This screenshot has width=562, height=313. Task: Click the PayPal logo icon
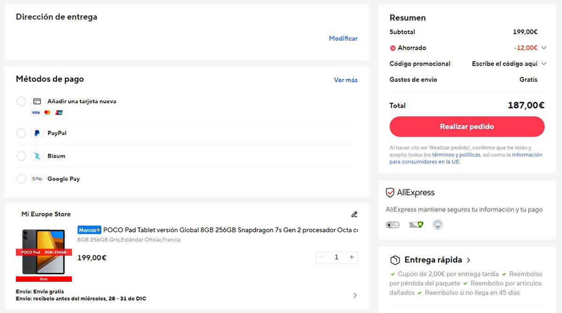point(37,133)
